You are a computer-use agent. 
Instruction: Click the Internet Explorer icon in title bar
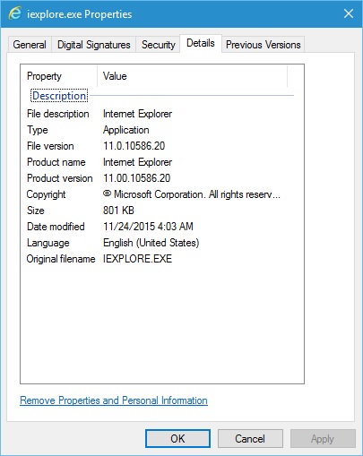click(x=14, y=13)
